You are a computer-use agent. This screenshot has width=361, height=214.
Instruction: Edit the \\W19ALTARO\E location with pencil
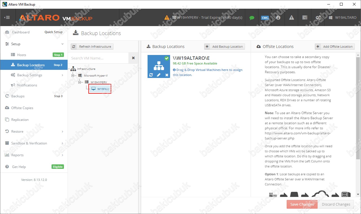(x=159, y=75)
